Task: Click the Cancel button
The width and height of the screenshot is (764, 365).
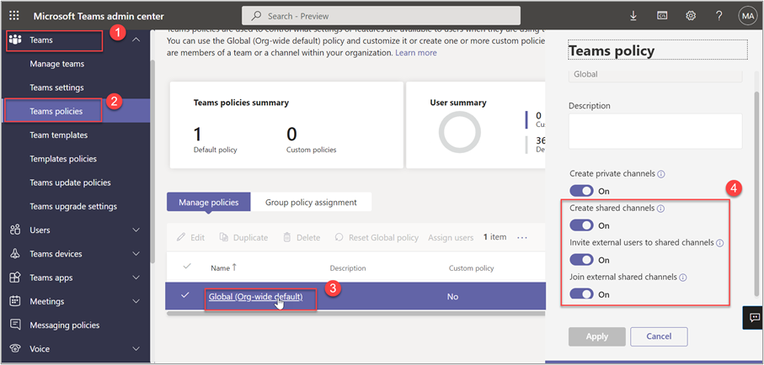Action: coord(658,336)
